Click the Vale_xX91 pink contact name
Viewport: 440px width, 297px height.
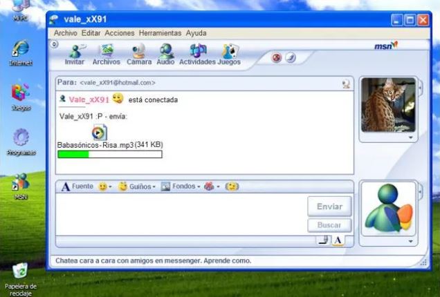pos(89,99)
